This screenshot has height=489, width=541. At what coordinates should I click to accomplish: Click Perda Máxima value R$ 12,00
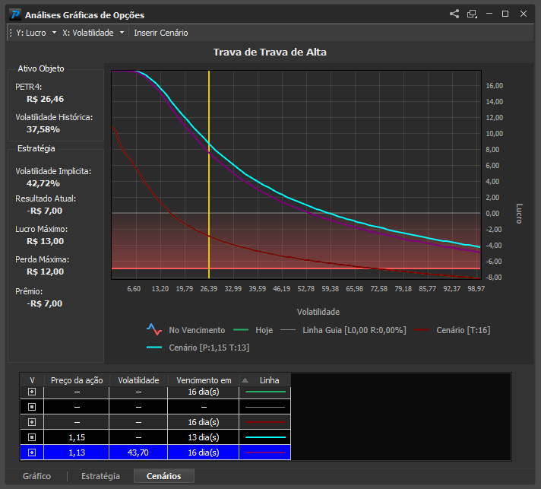pos(45,271)
